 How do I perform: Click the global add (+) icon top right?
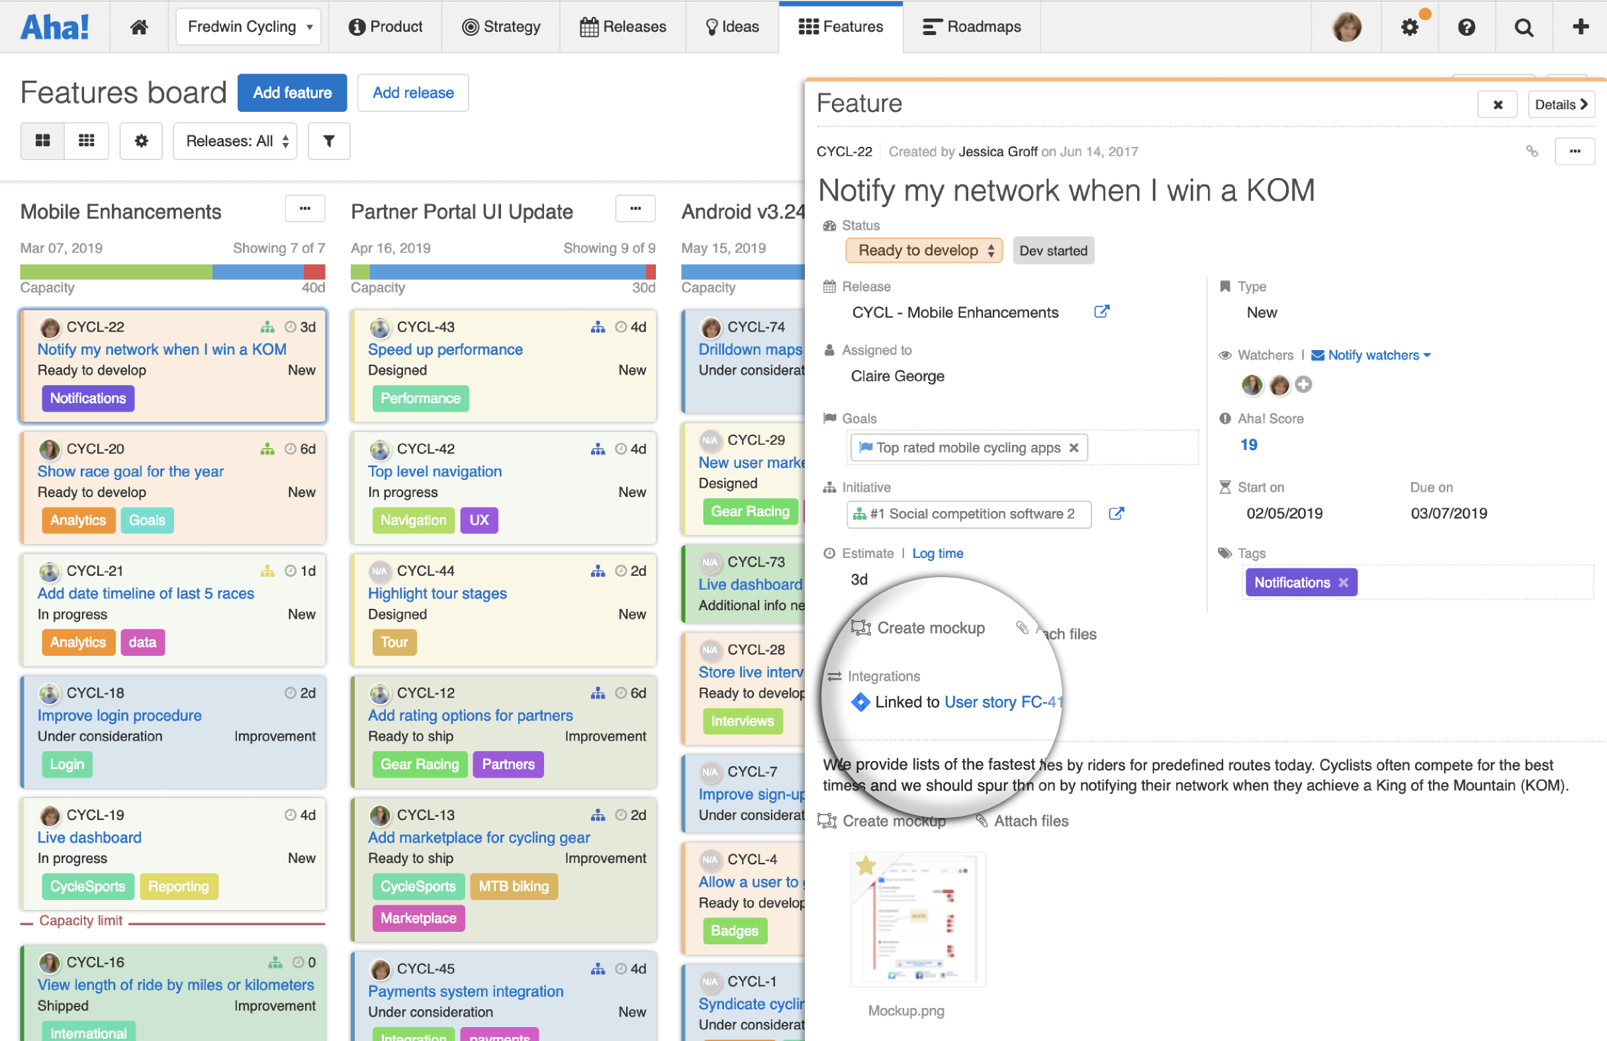click(1581, 27)
